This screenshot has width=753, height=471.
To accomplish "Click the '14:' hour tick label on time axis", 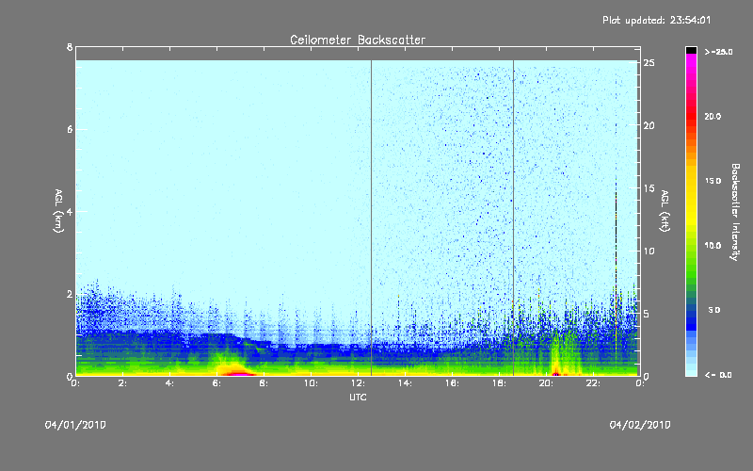I will [x=405, y=383].
